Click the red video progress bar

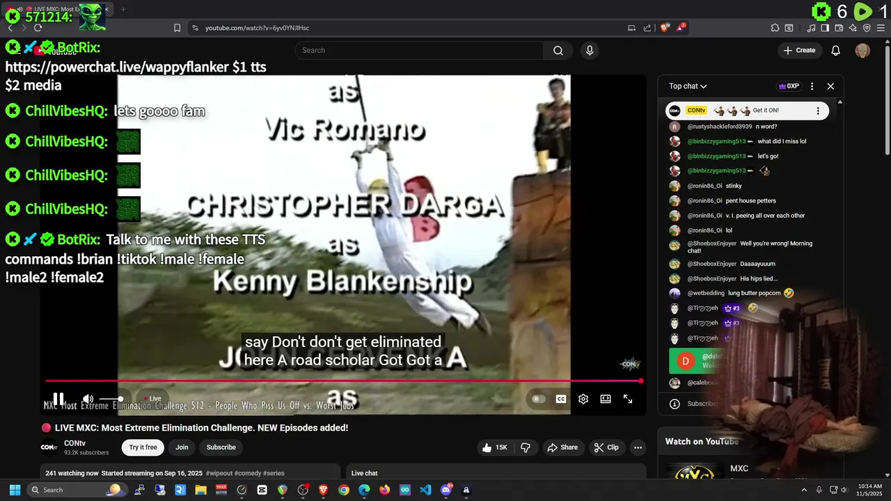tap(343, 381)
